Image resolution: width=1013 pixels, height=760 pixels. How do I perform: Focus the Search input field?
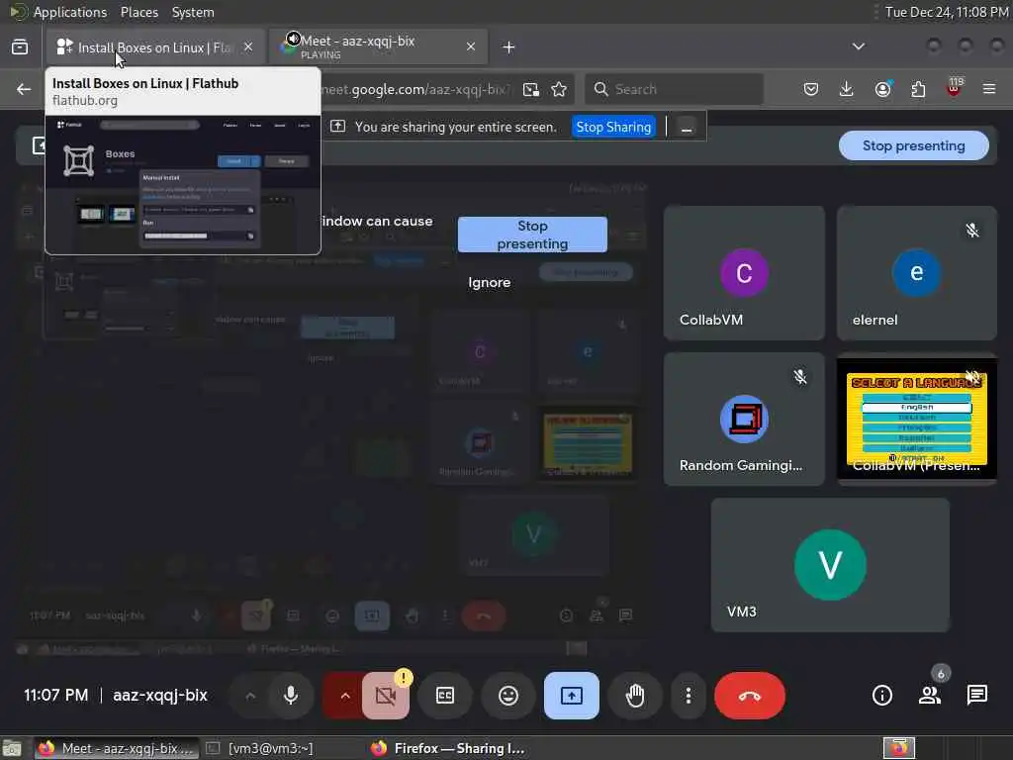(x=674, y=89)
